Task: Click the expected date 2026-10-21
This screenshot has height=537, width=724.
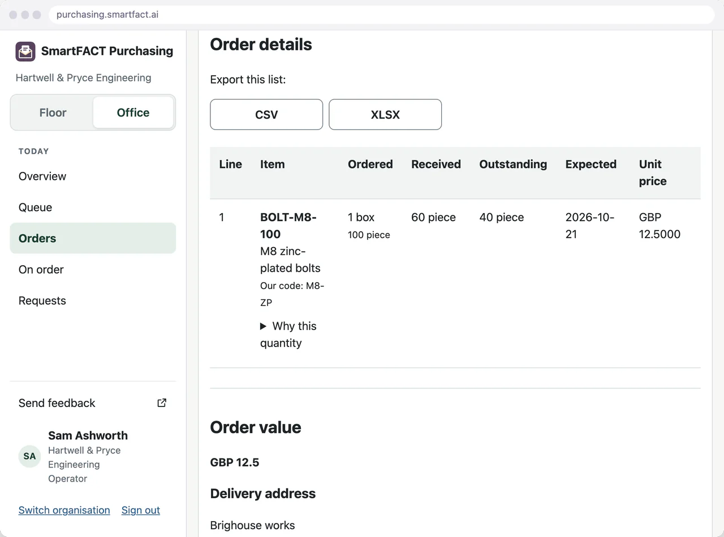Action: (590, 226)
